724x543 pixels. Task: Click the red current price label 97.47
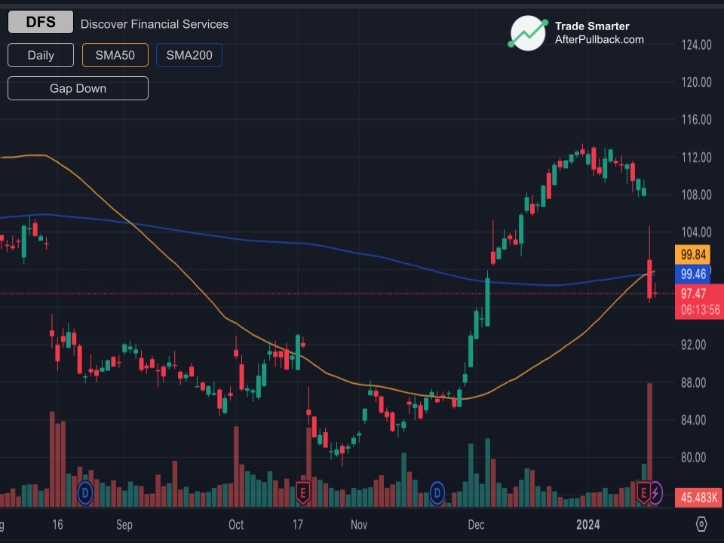[693, 293]
